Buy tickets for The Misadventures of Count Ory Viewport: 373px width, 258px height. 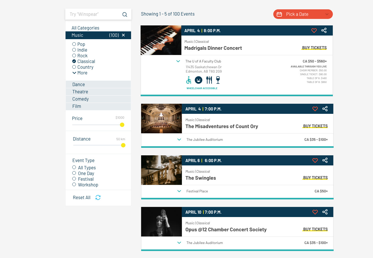point(315,126)
